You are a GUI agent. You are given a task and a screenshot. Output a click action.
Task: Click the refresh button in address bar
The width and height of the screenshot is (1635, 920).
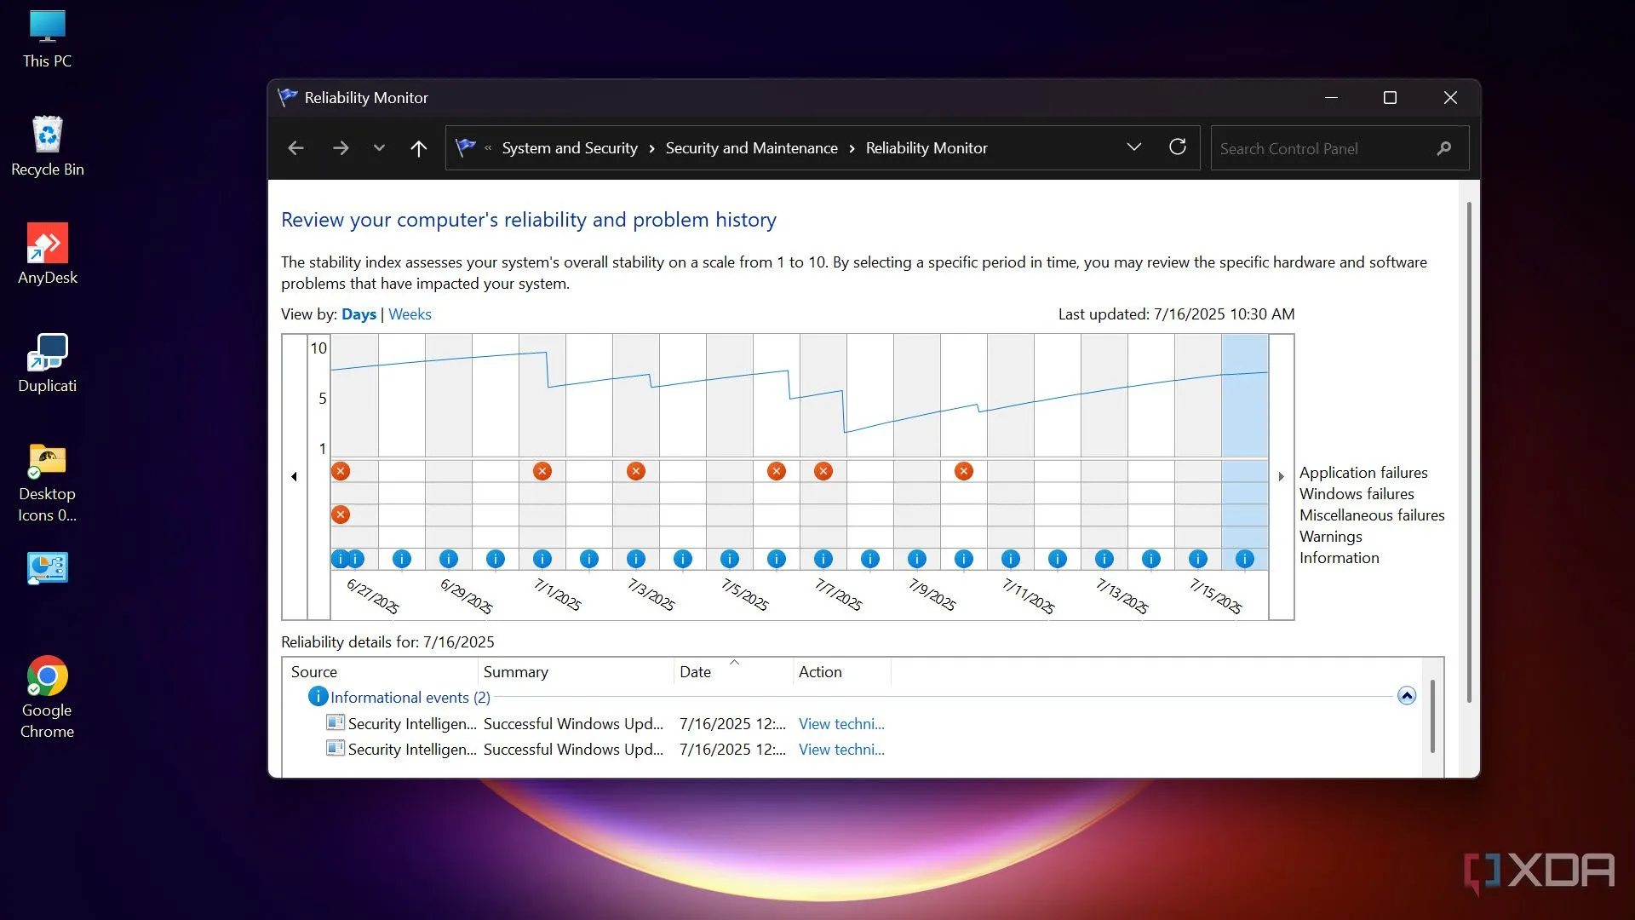pyautogui.click(x=1177, y=147)
